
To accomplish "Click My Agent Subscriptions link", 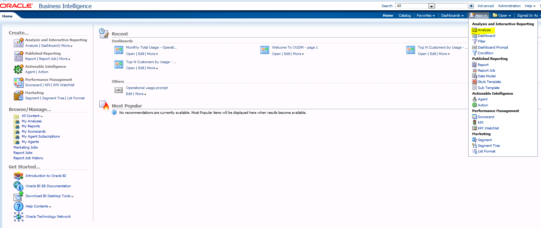I will (40, 137).
